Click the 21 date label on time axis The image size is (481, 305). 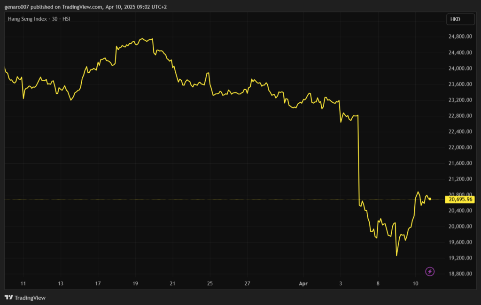point(172,283)
